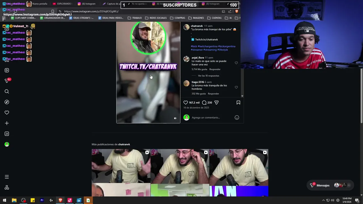Screen dimensions: 363x204
Task: Open chatranvk link in Más publicaciones heading
Action: 124,144
